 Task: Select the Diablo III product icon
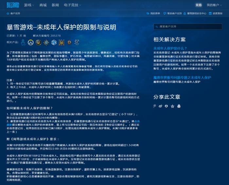(69, 42)
